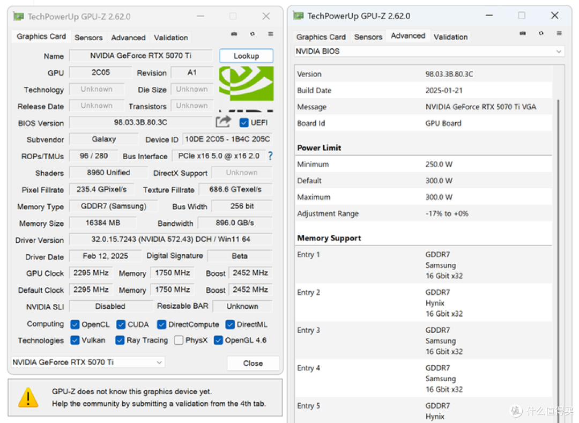Click the Name field NVIDIA GeForce RTX 5070 Ti
Image resolution: width=579 pixels, height=423 pixels.
(140, 55)
